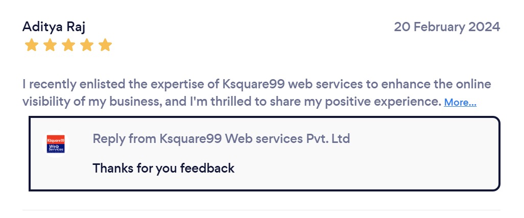Click the horizontal divider below the review
524x218 pixels.
(261, 210)
